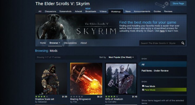Image resolution: width=195 pixels, height=105 pixels.
Task: Switch to the Screenshots tab
Action: pyautogui.click(x=65, y=11)
